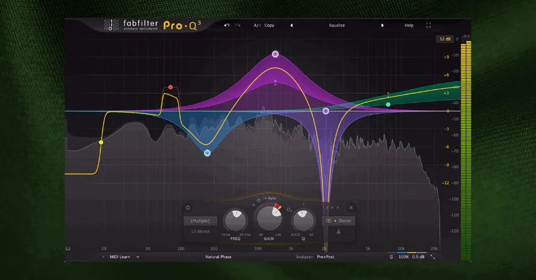Select the green high-shelf band node
536x280 pixels.
point(388,105)
